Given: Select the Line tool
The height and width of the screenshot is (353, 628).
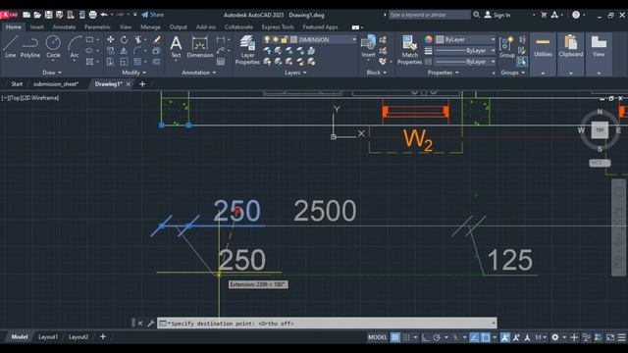Looking at the screenshot, I should click(11, 47).
